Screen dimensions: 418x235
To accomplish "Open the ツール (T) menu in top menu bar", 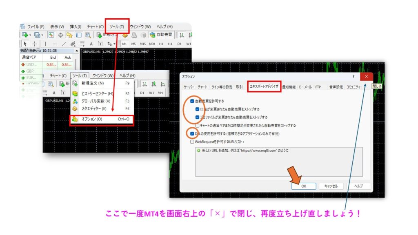I will point(117,27).
